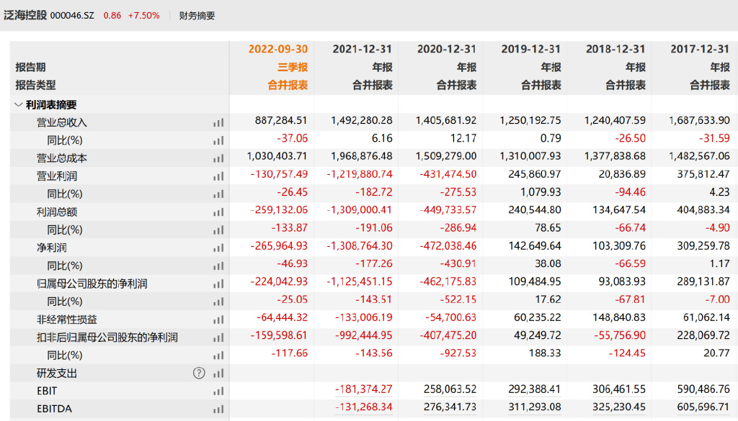
Task: Click the 报告类型 header label
Action: [x=36, y=85]
